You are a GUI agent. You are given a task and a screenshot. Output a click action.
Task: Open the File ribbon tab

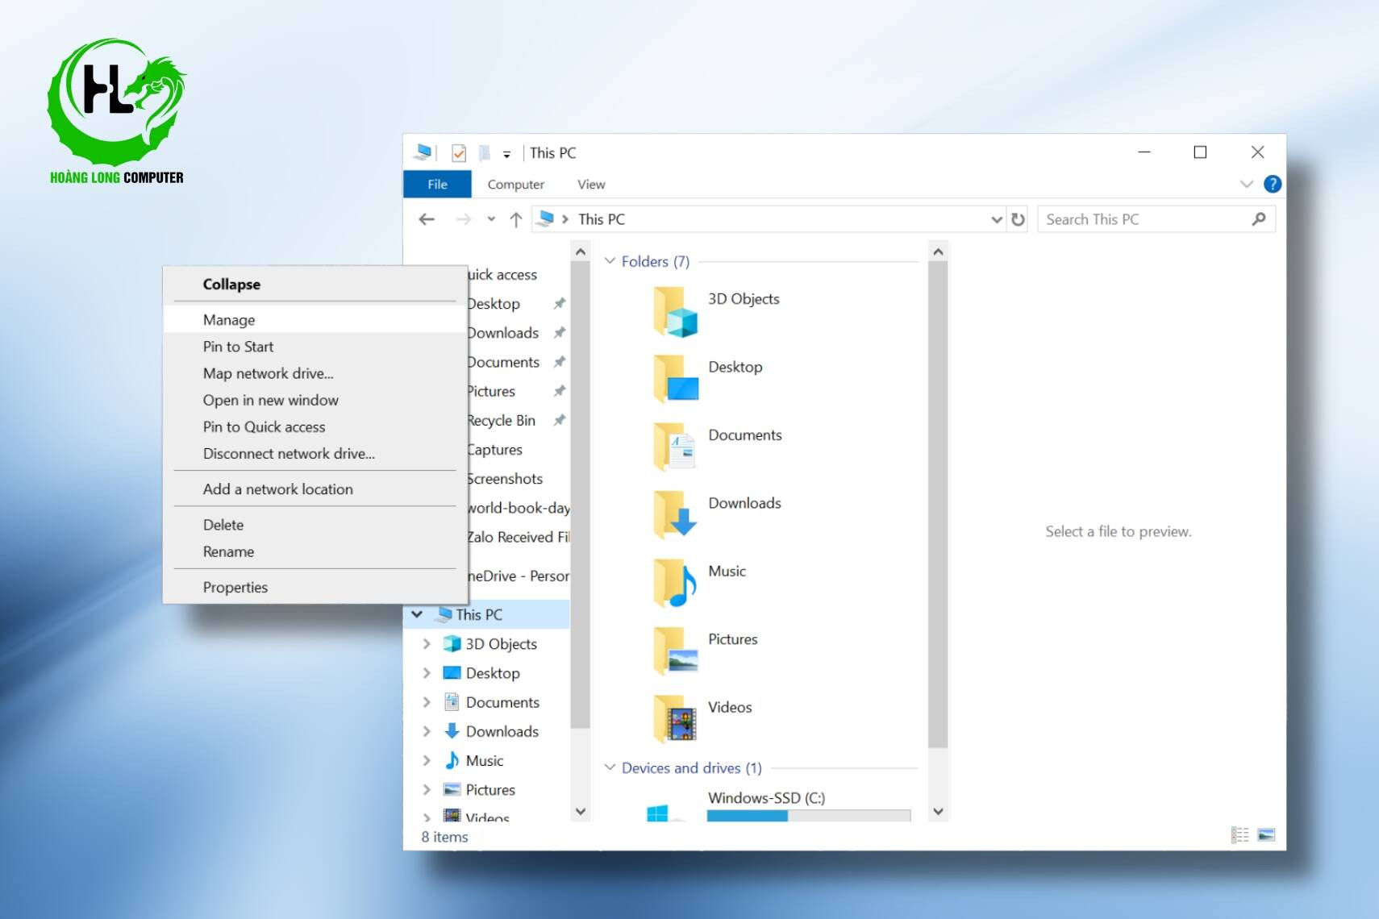tap(437, 185)
